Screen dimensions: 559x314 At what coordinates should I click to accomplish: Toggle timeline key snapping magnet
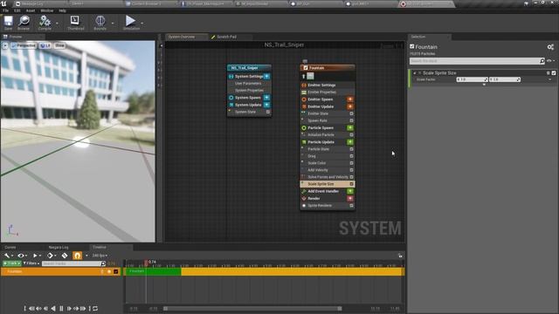pos(78,256)
